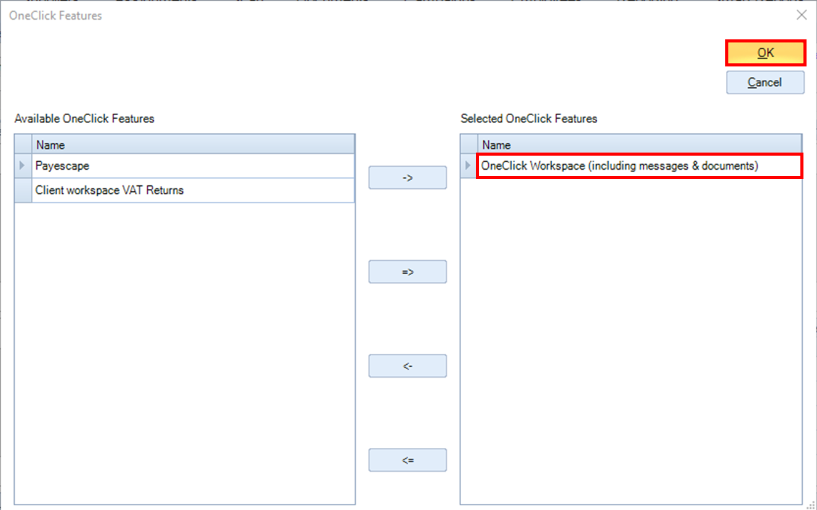Click row selector arrow beside Payescape
This screenshot has width=817, height=510.
pyautogui.click(x=23, y=166)
